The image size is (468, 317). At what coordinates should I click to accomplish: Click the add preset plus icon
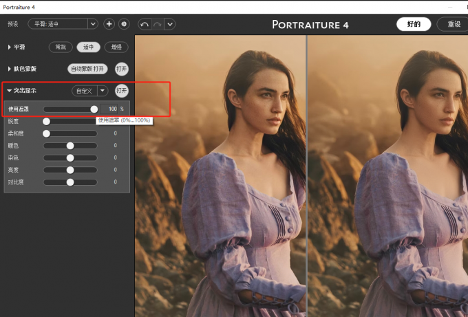[109, 24]
